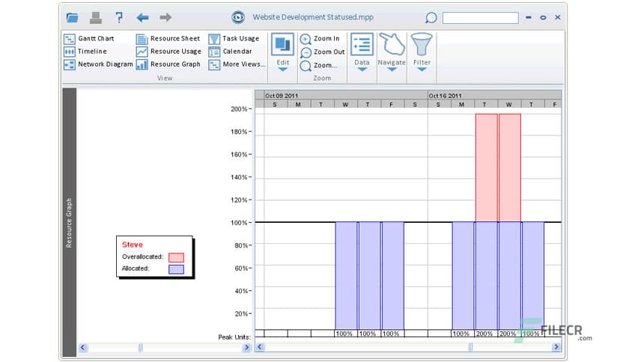Click the Allocated: legend label
This screenshot has height=362, width=626.
click(136, 269)
